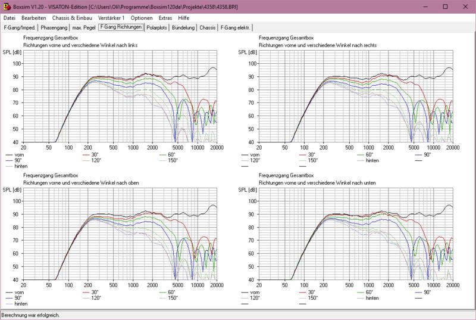476x320 pixels.
Task: Click the frequency response plot for oben directions
Action: pos(120,234)
